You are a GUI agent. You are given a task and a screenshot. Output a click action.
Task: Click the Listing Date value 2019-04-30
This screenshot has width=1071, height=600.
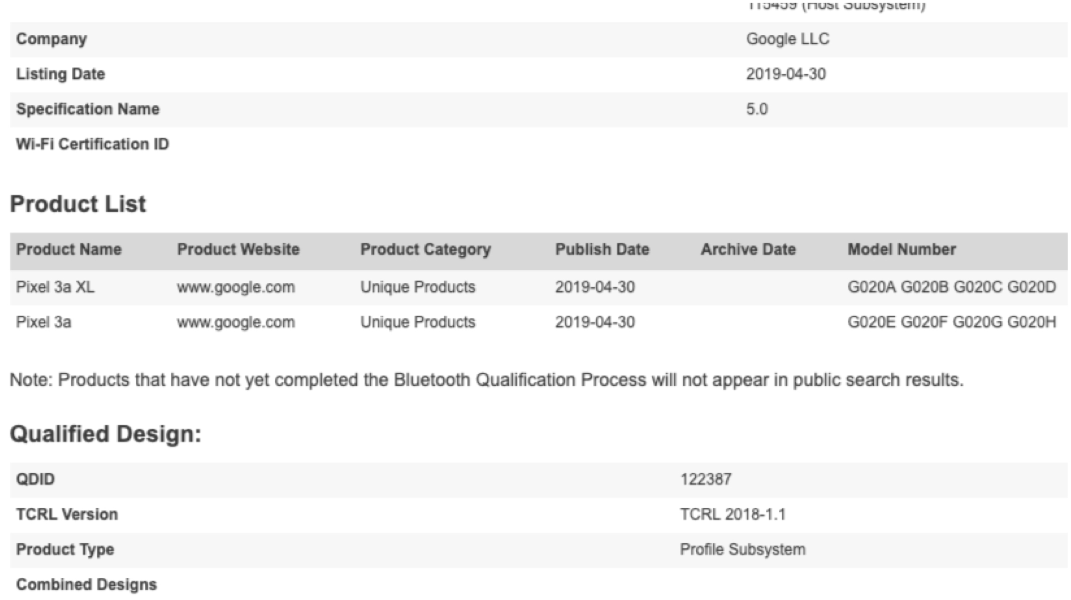785,74
